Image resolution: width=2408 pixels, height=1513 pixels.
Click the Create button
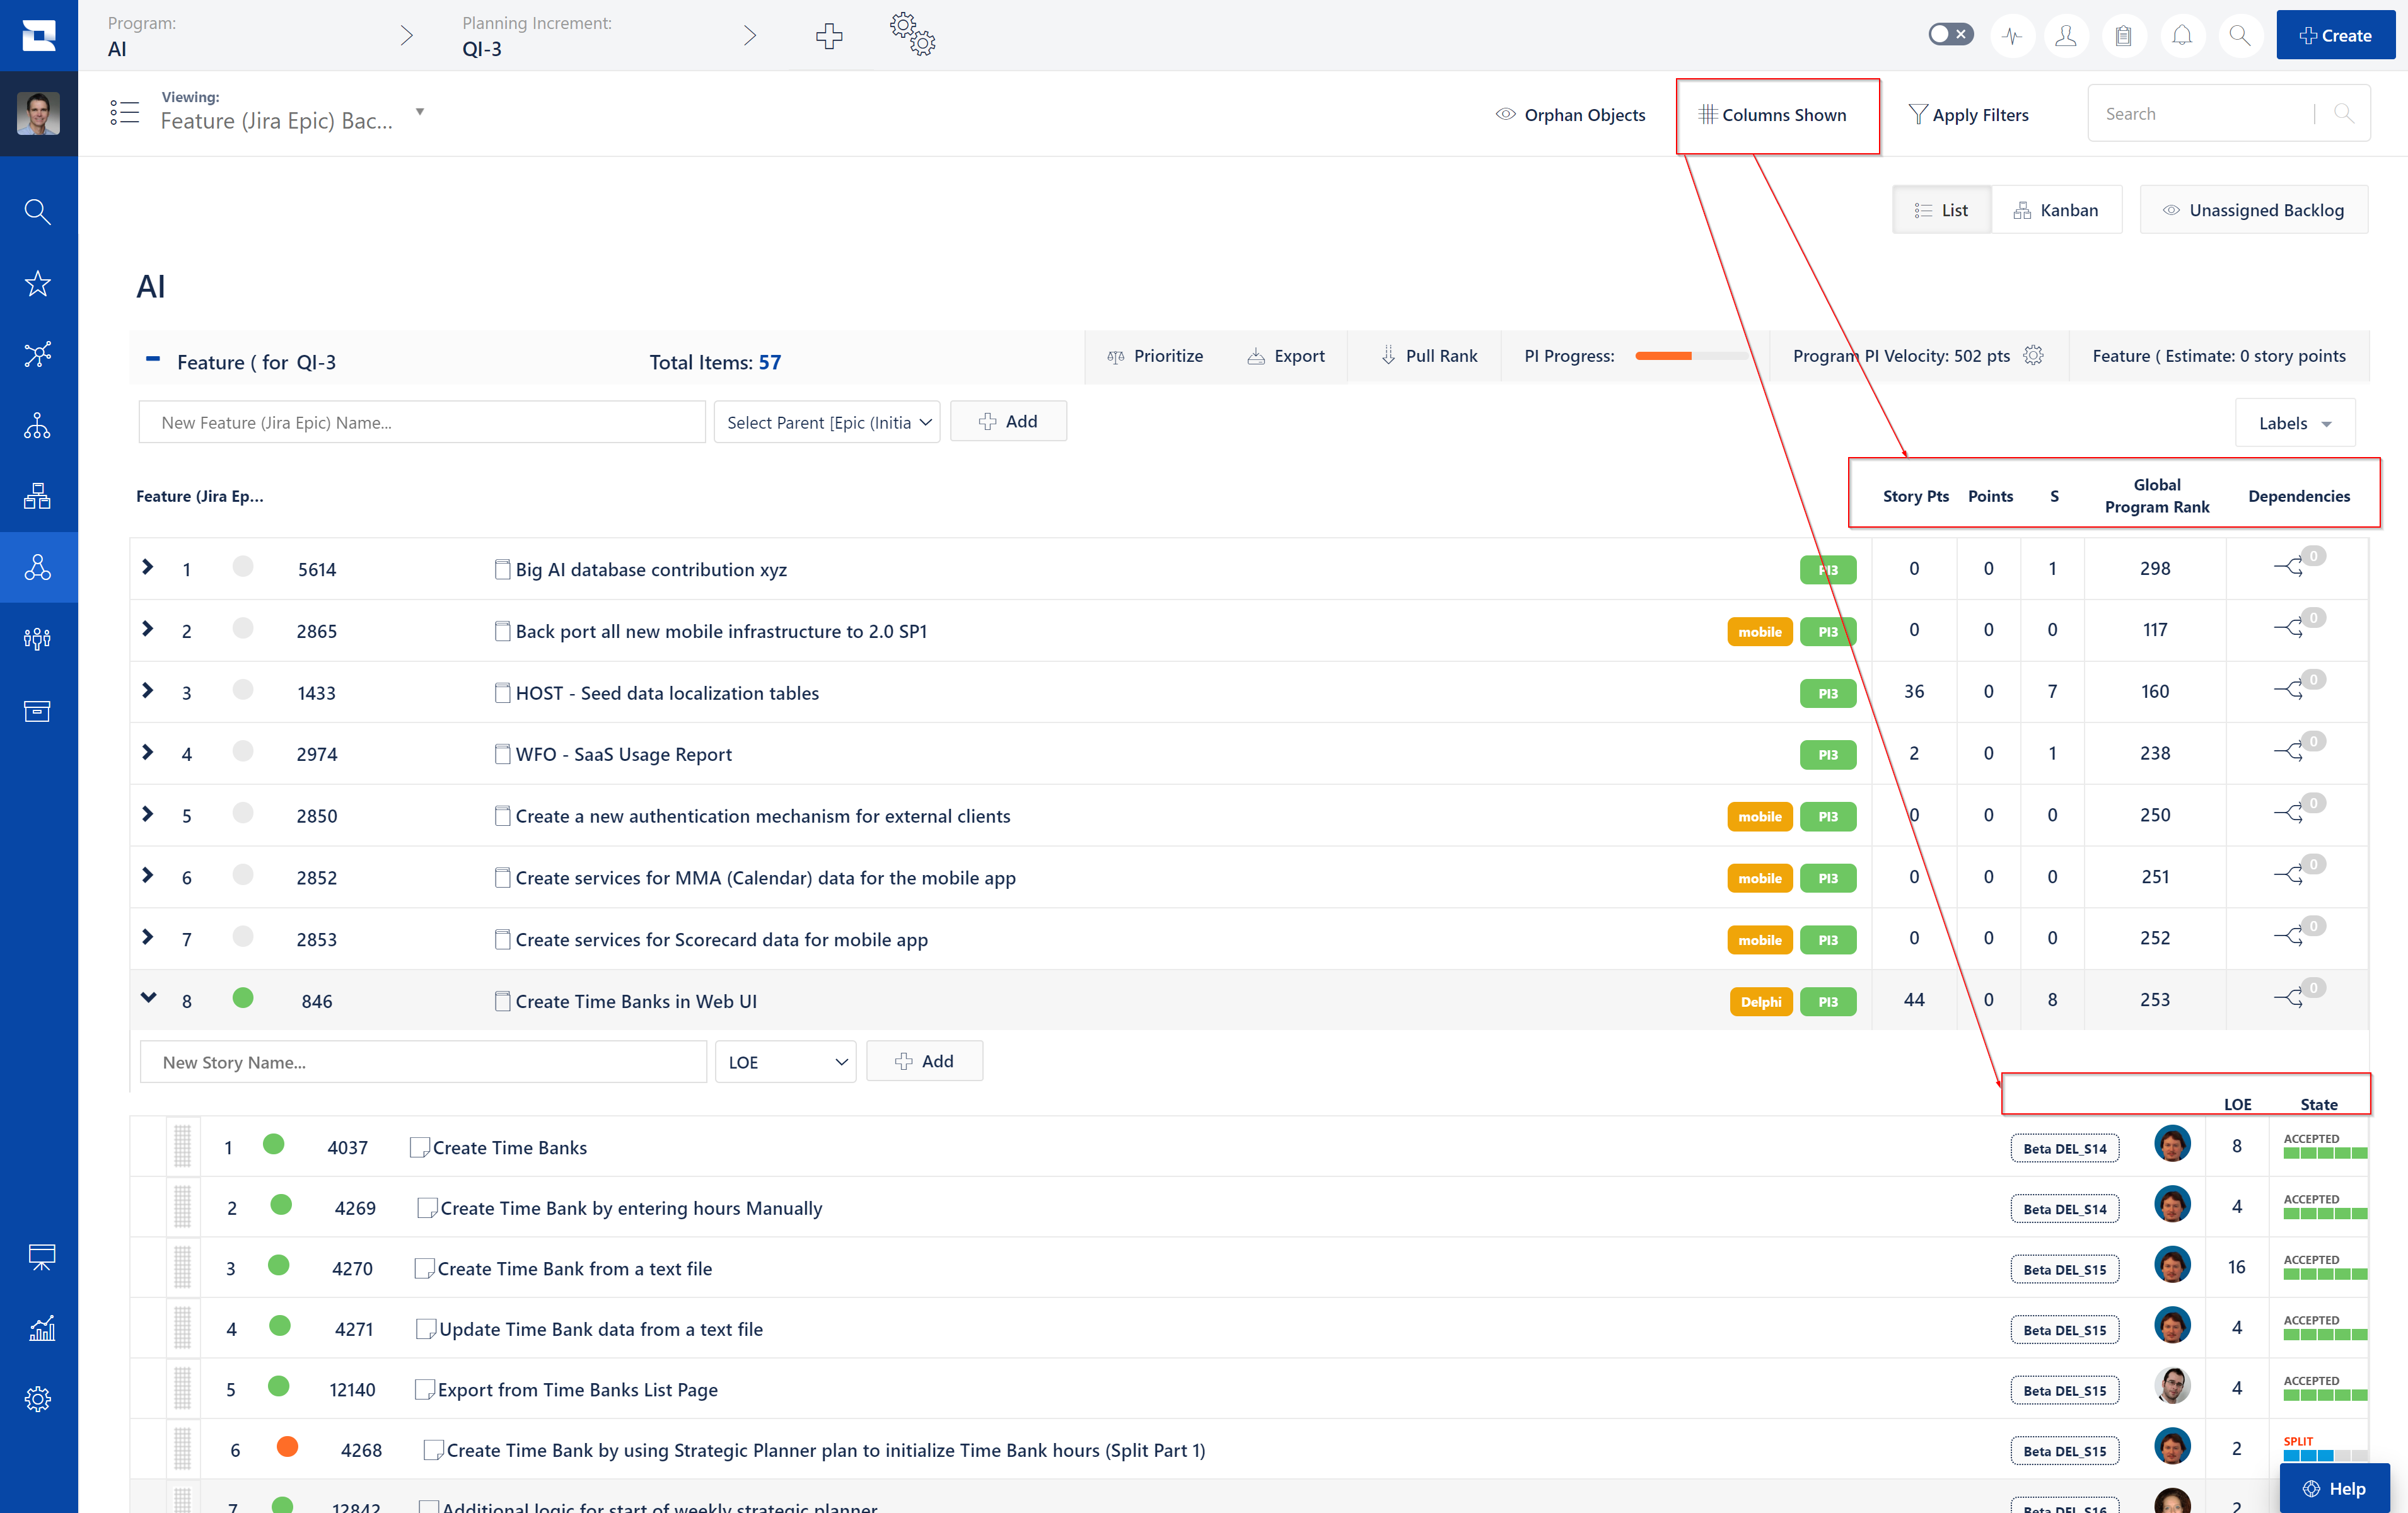click(x=2335, y=35)
